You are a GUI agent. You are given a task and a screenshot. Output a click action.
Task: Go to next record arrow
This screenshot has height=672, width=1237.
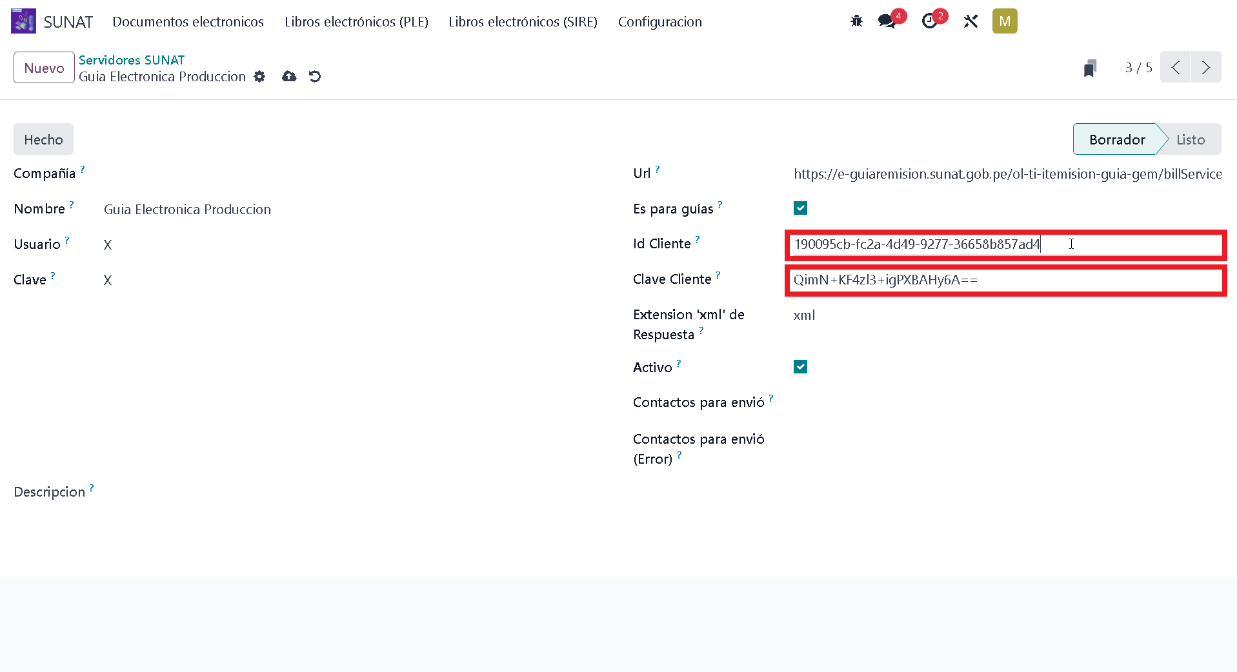coord(1206,67)
